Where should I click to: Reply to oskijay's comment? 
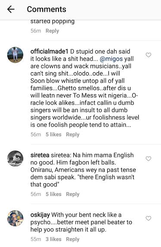(x=73, y=239)
